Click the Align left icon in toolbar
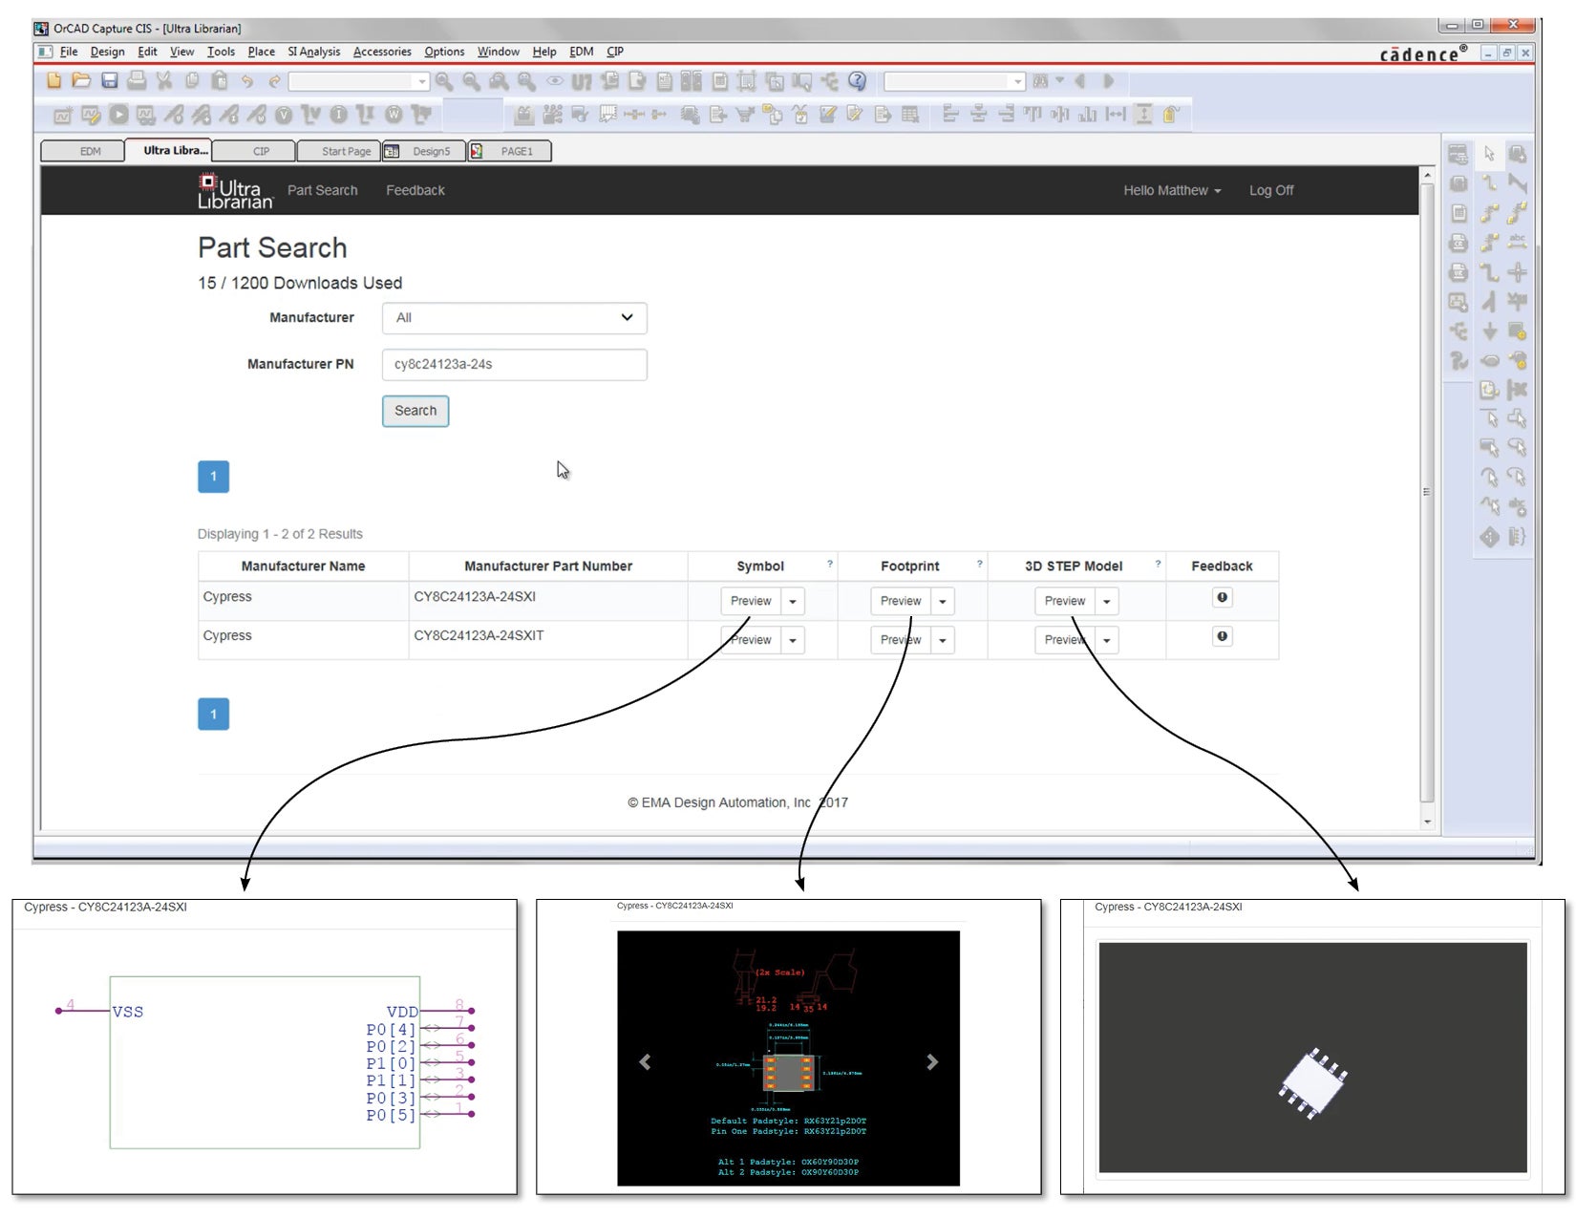 950,115
